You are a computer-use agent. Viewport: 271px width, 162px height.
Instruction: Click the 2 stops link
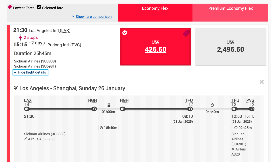[31, 37]
